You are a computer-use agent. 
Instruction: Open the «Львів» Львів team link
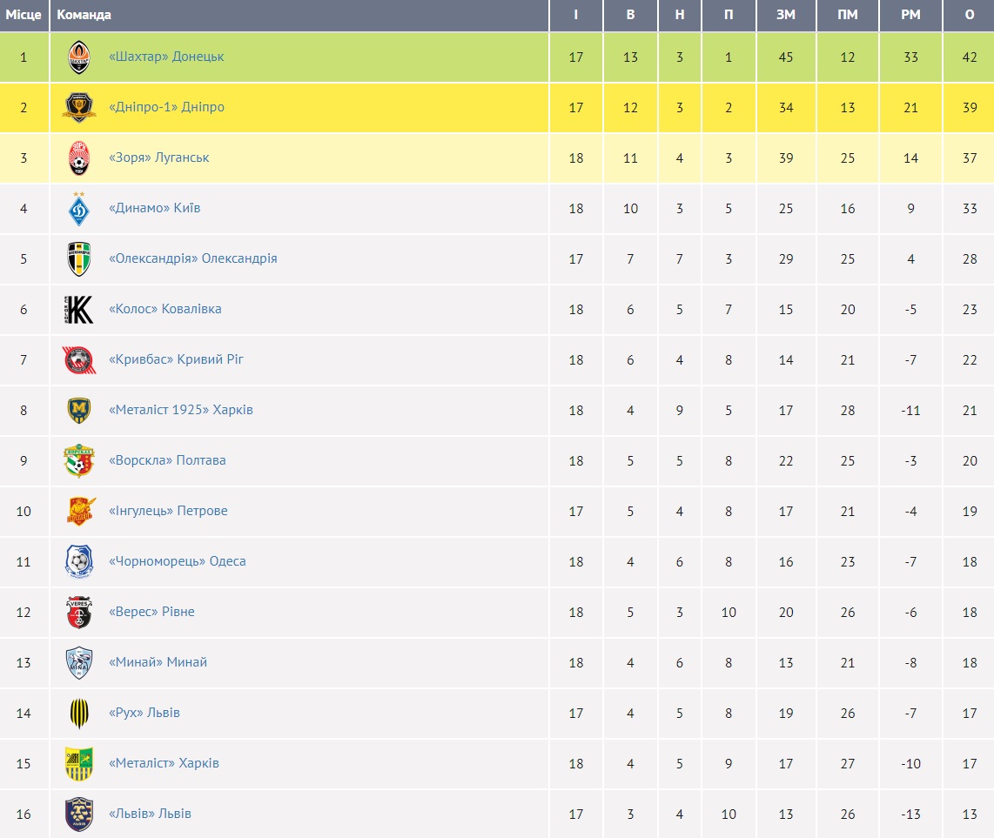(x=150, y=814)
